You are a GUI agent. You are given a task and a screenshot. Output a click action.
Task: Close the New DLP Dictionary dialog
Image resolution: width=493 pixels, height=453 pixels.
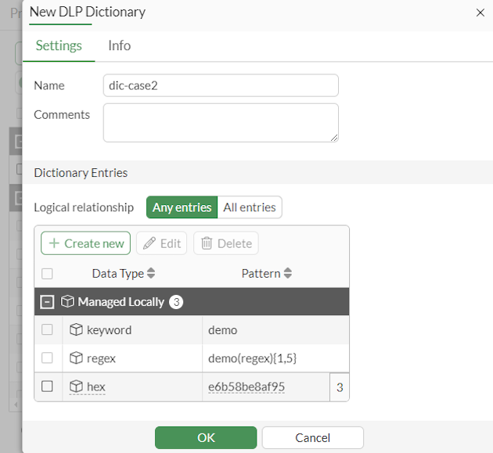(x=480, y=13)
